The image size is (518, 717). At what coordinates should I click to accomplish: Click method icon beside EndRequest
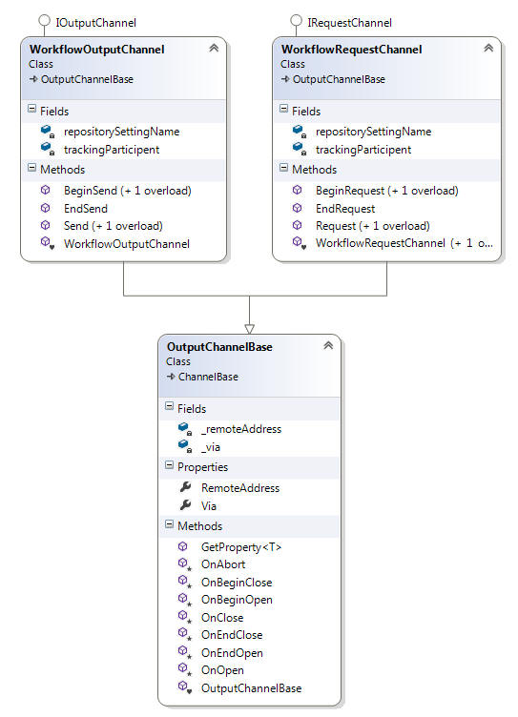[298, 208]
